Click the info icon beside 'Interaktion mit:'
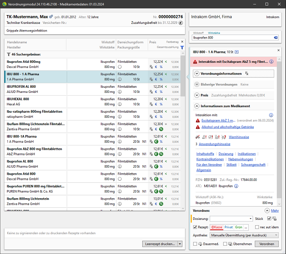This screenshot has width=286, height=254. [271, 115]
